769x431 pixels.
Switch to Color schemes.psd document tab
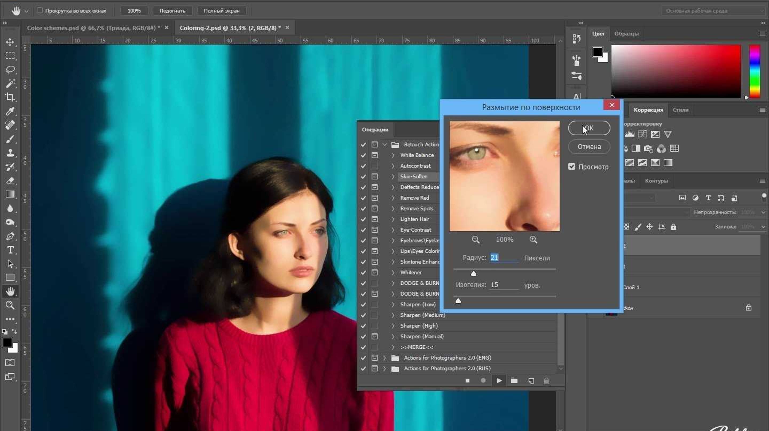(93, 28)
